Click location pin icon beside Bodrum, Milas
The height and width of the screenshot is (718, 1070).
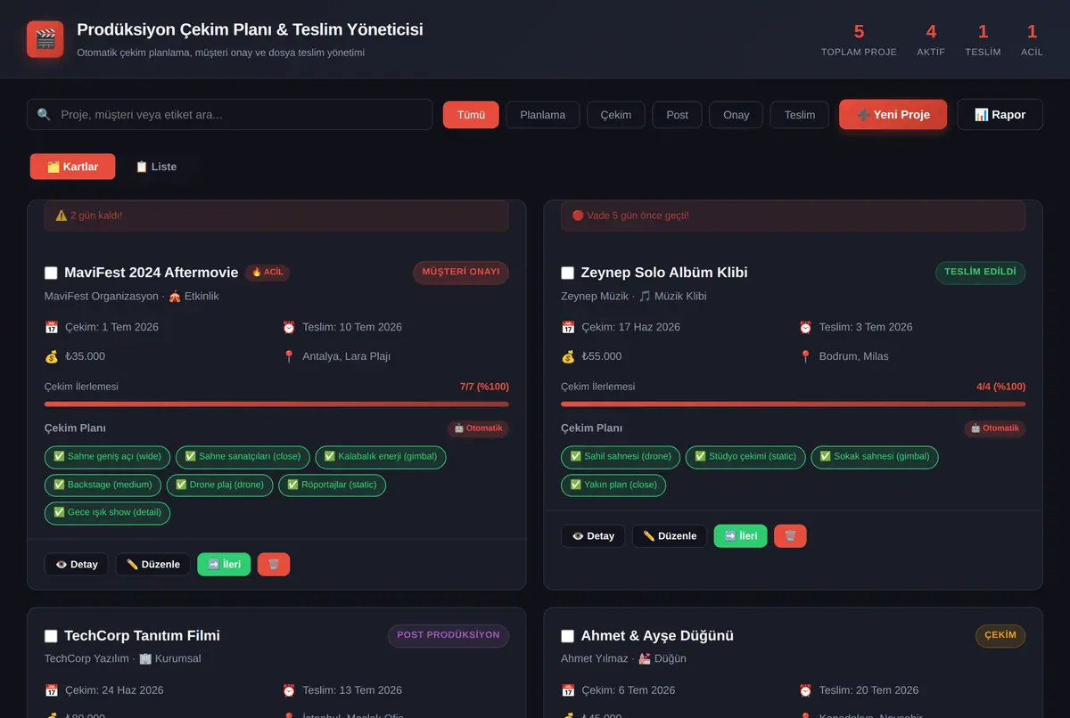click(805, 356)
